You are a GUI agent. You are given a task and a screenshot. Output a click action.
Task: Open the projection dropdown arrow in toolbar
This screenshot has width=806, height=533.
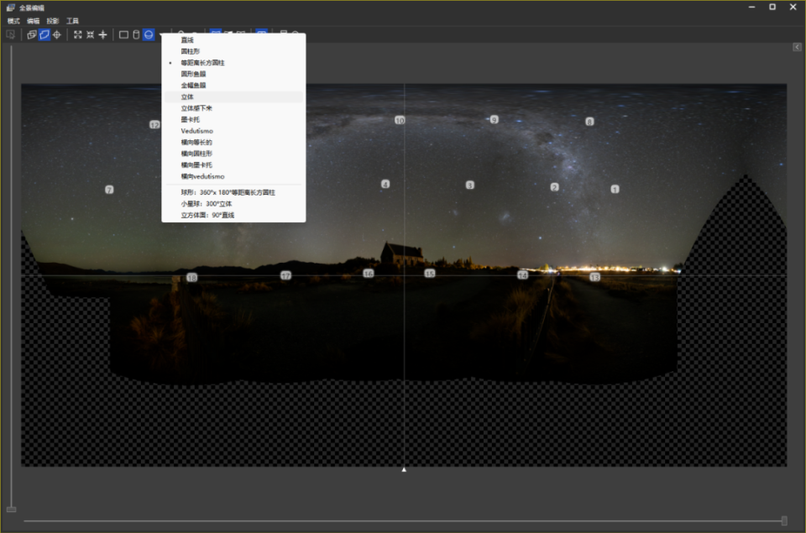161,35
